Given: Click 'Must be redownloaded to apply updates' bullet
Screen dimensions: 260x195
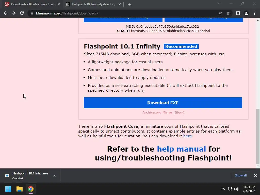Looking at the screenshot, I should (x=126, y=78).
